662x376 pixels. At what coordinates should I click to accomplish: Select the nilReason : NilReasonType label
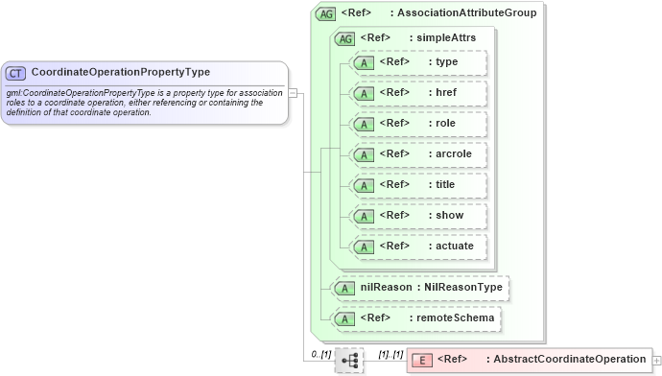[431, 288]
